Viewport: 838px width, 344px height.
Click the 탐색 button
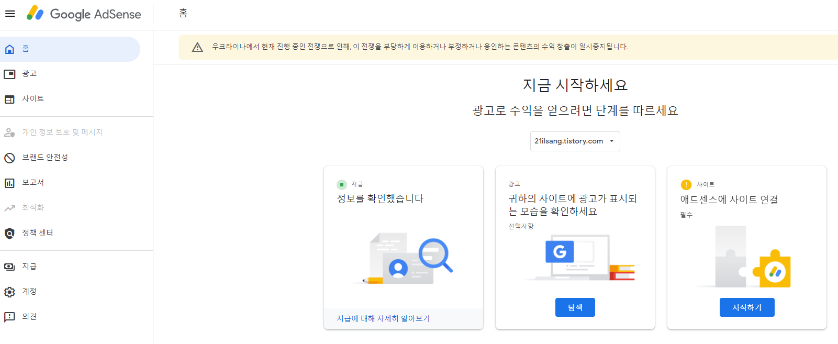point(575,307)
